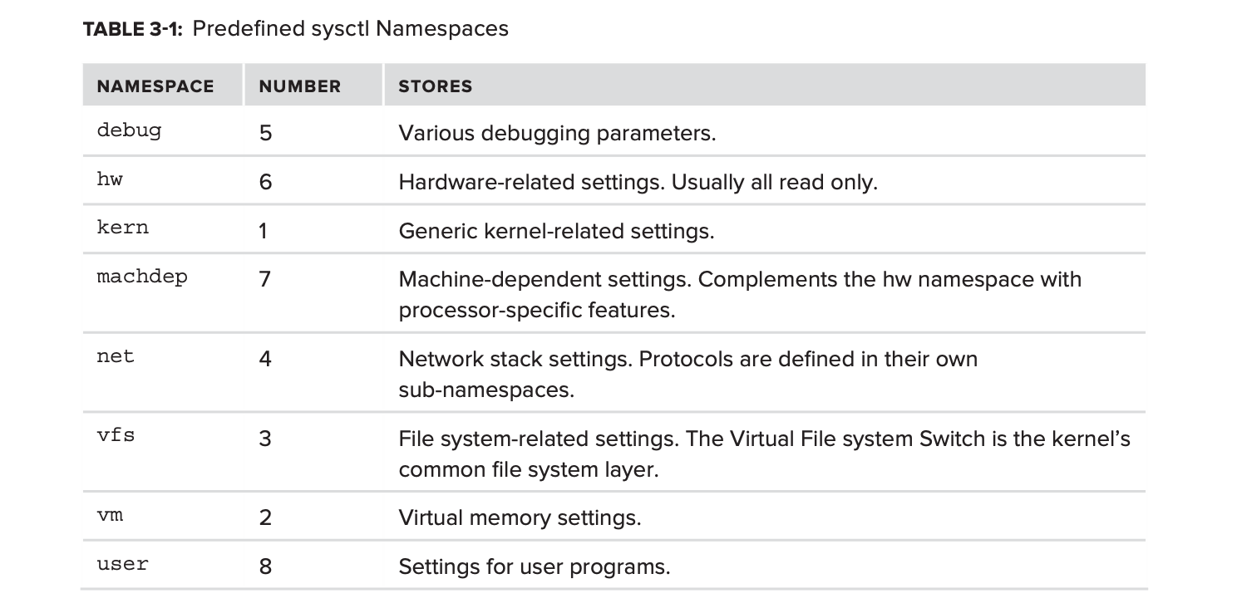1237x608 pixels.
Task: Click the NUMBER column header
Action: 299,86
